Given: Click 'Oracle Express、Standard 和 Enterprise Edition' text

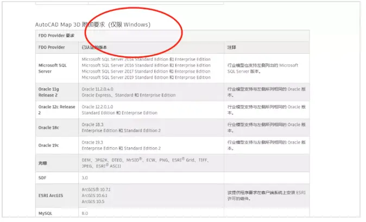Looking at the screenshot, I should click(x=129, y=95).
